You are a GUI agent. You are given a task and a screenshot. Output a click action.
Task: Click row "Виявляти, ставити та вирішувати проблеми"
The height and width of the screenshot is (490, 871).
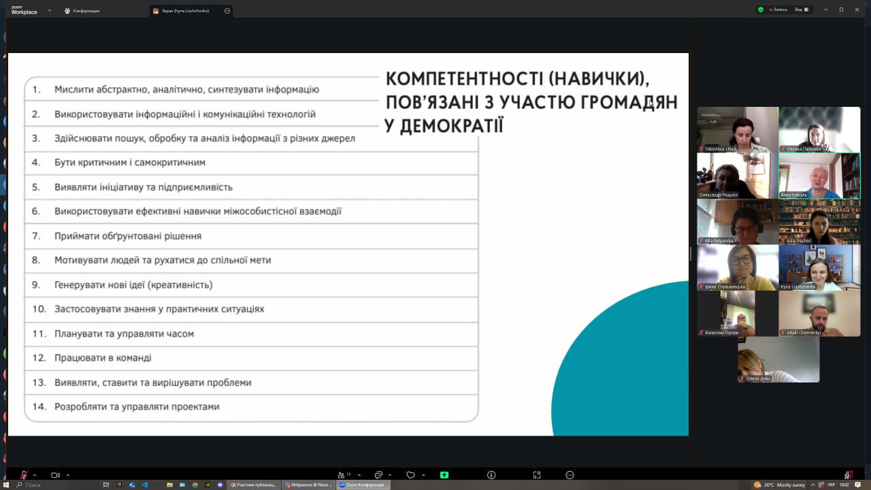point(251,382)
